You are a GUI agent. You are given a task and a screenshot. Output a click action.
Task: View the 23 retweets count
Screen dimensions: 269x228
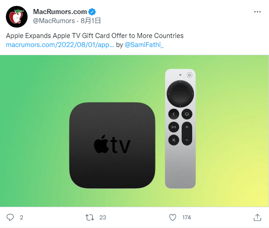(x=103, y=218)
